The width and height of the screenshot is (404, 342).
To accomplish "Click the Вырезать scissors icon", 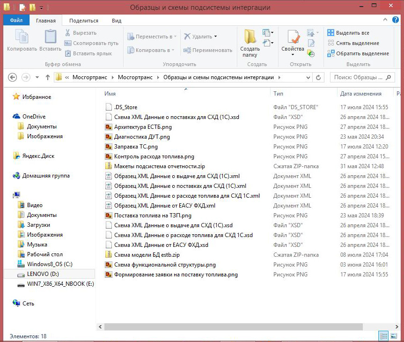I will (x=68, y=33).
